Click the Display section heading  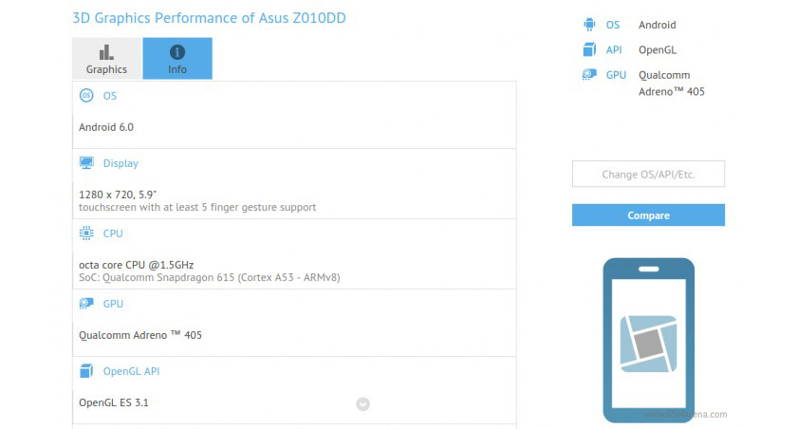click(x=120, y=163)
